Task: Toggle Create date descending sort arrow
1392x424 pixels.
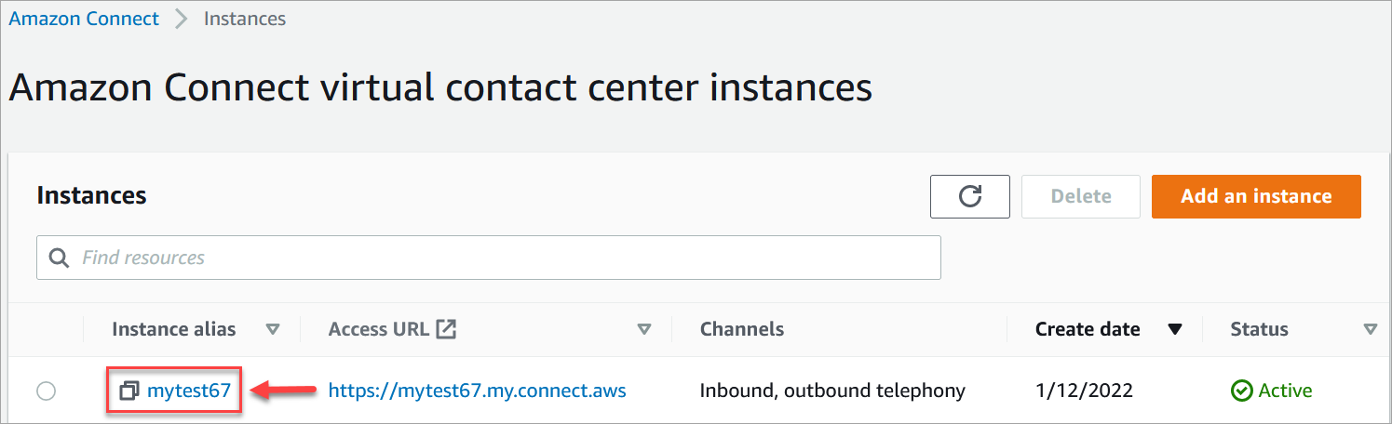Action: (1175, 329)
